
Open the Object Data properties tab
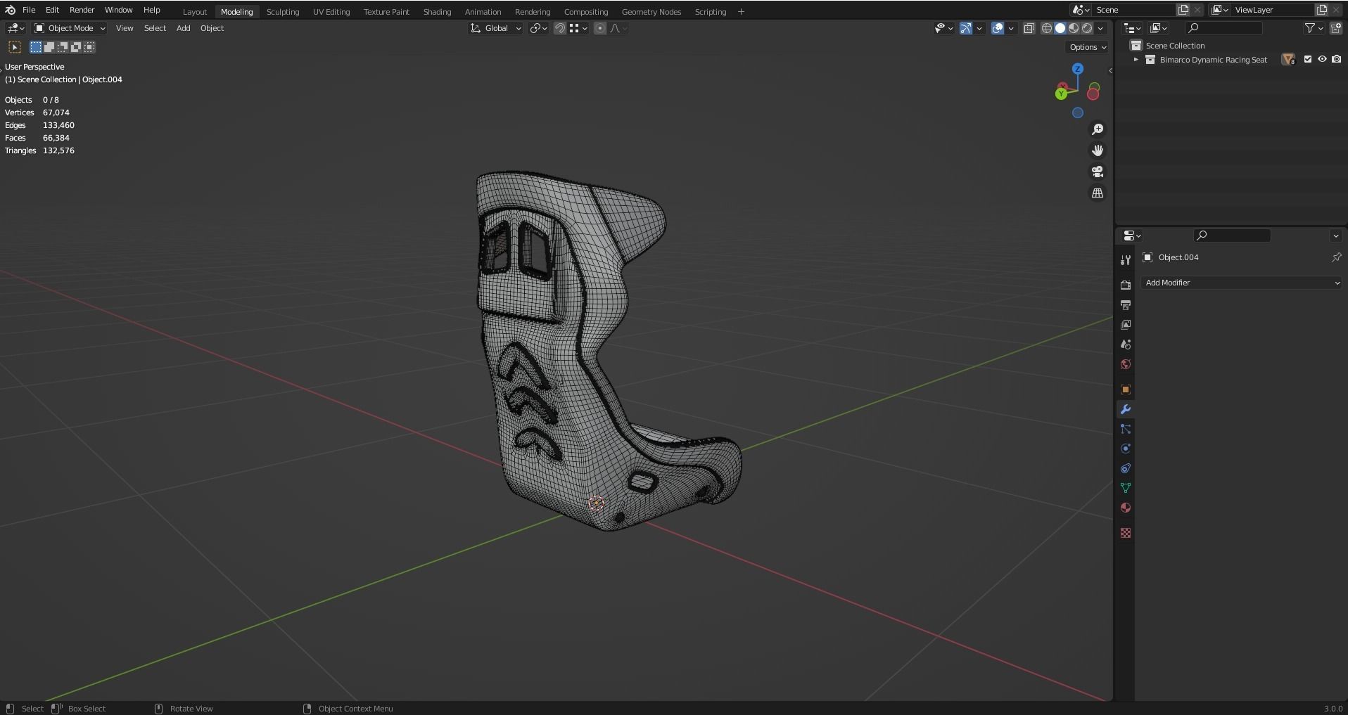point(1126,488)
